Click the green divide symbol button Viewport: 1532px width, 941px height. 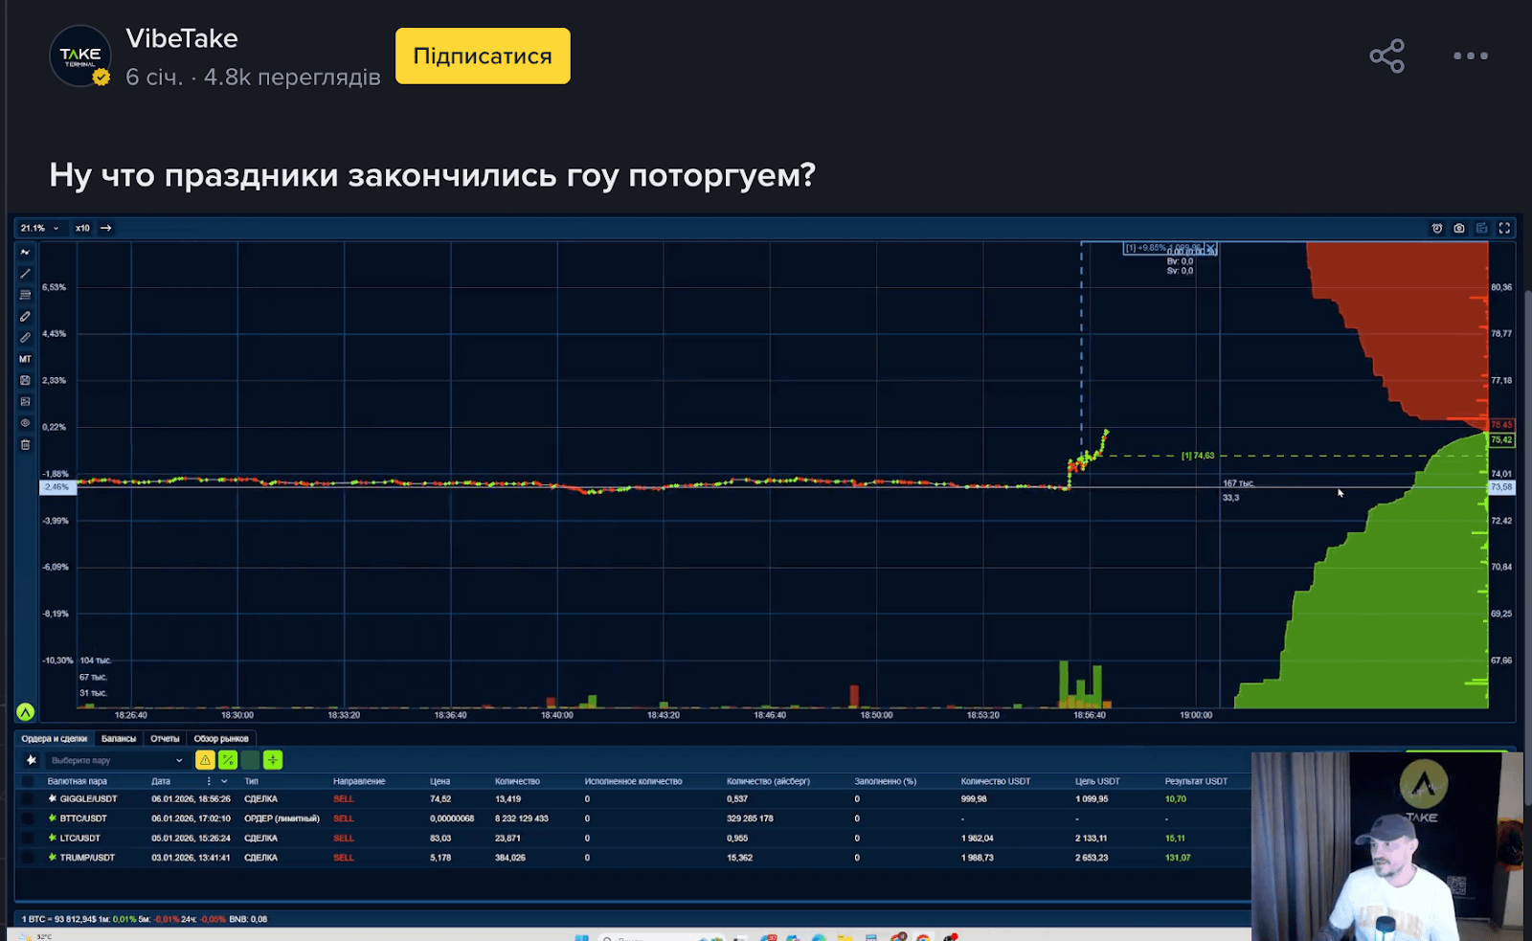tap(273, 760)
